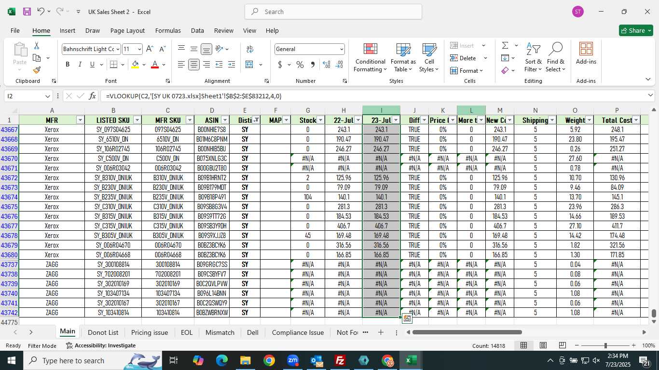
Task: Decrease font size with smaller A icon
Action: (x=162, y=49)
